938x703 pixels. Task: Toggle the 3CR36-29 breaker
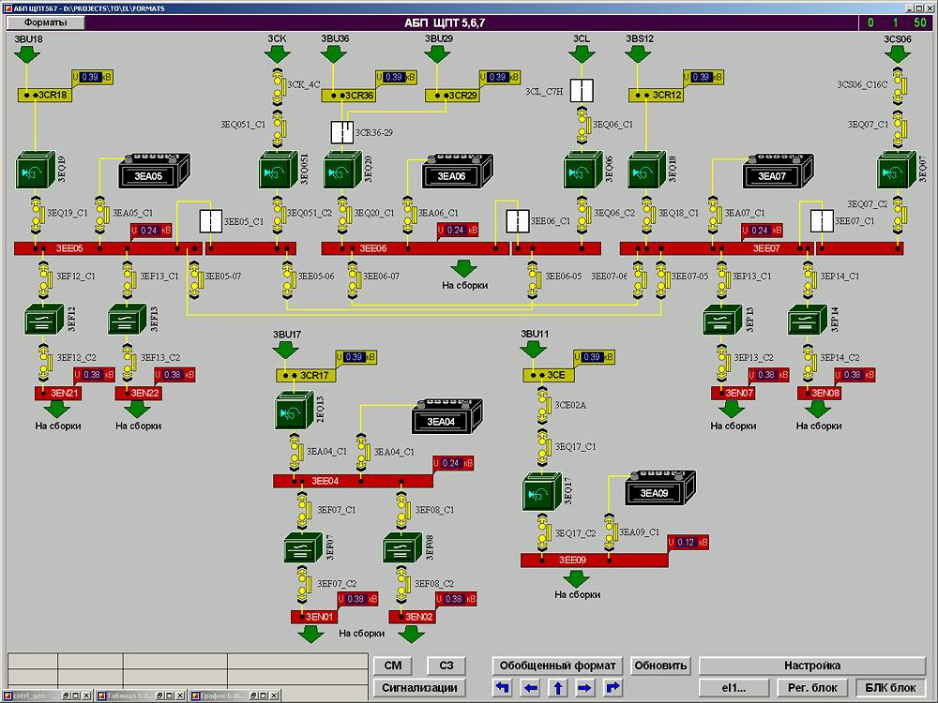coord(342,133)
